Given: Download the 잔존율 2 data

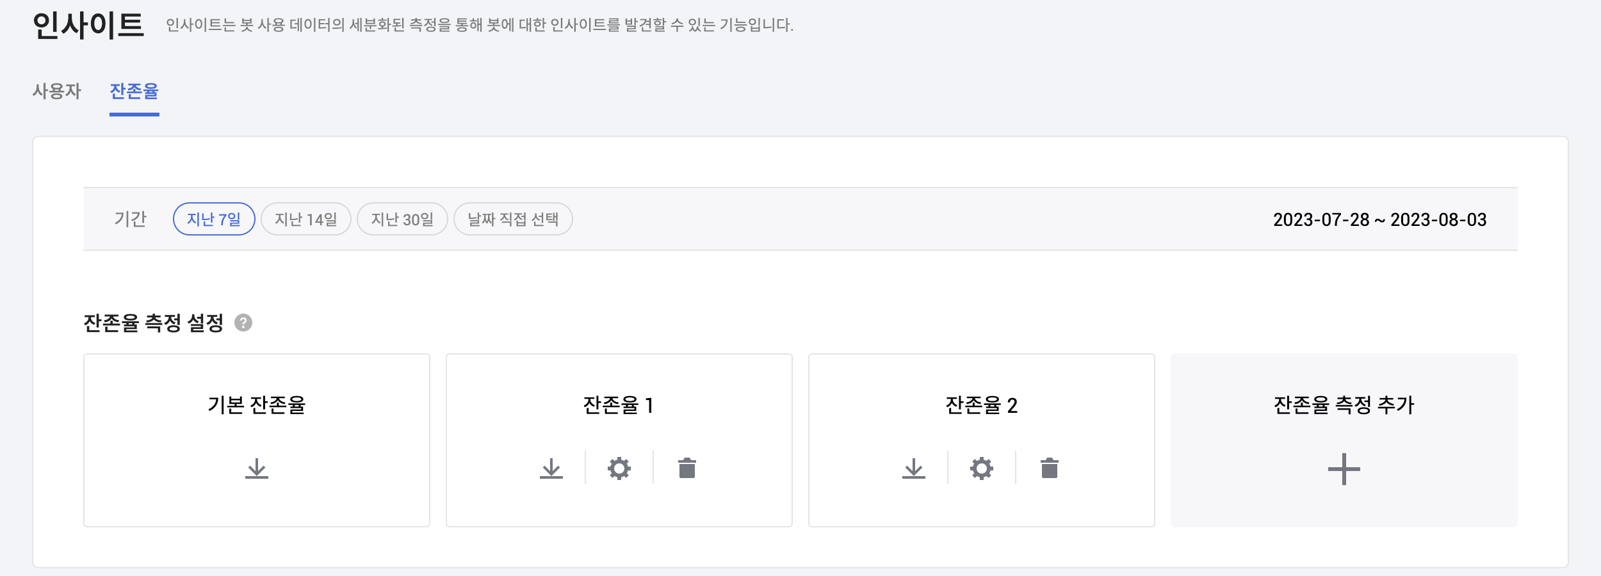Looking at the screenshot, I should [914, 468].
